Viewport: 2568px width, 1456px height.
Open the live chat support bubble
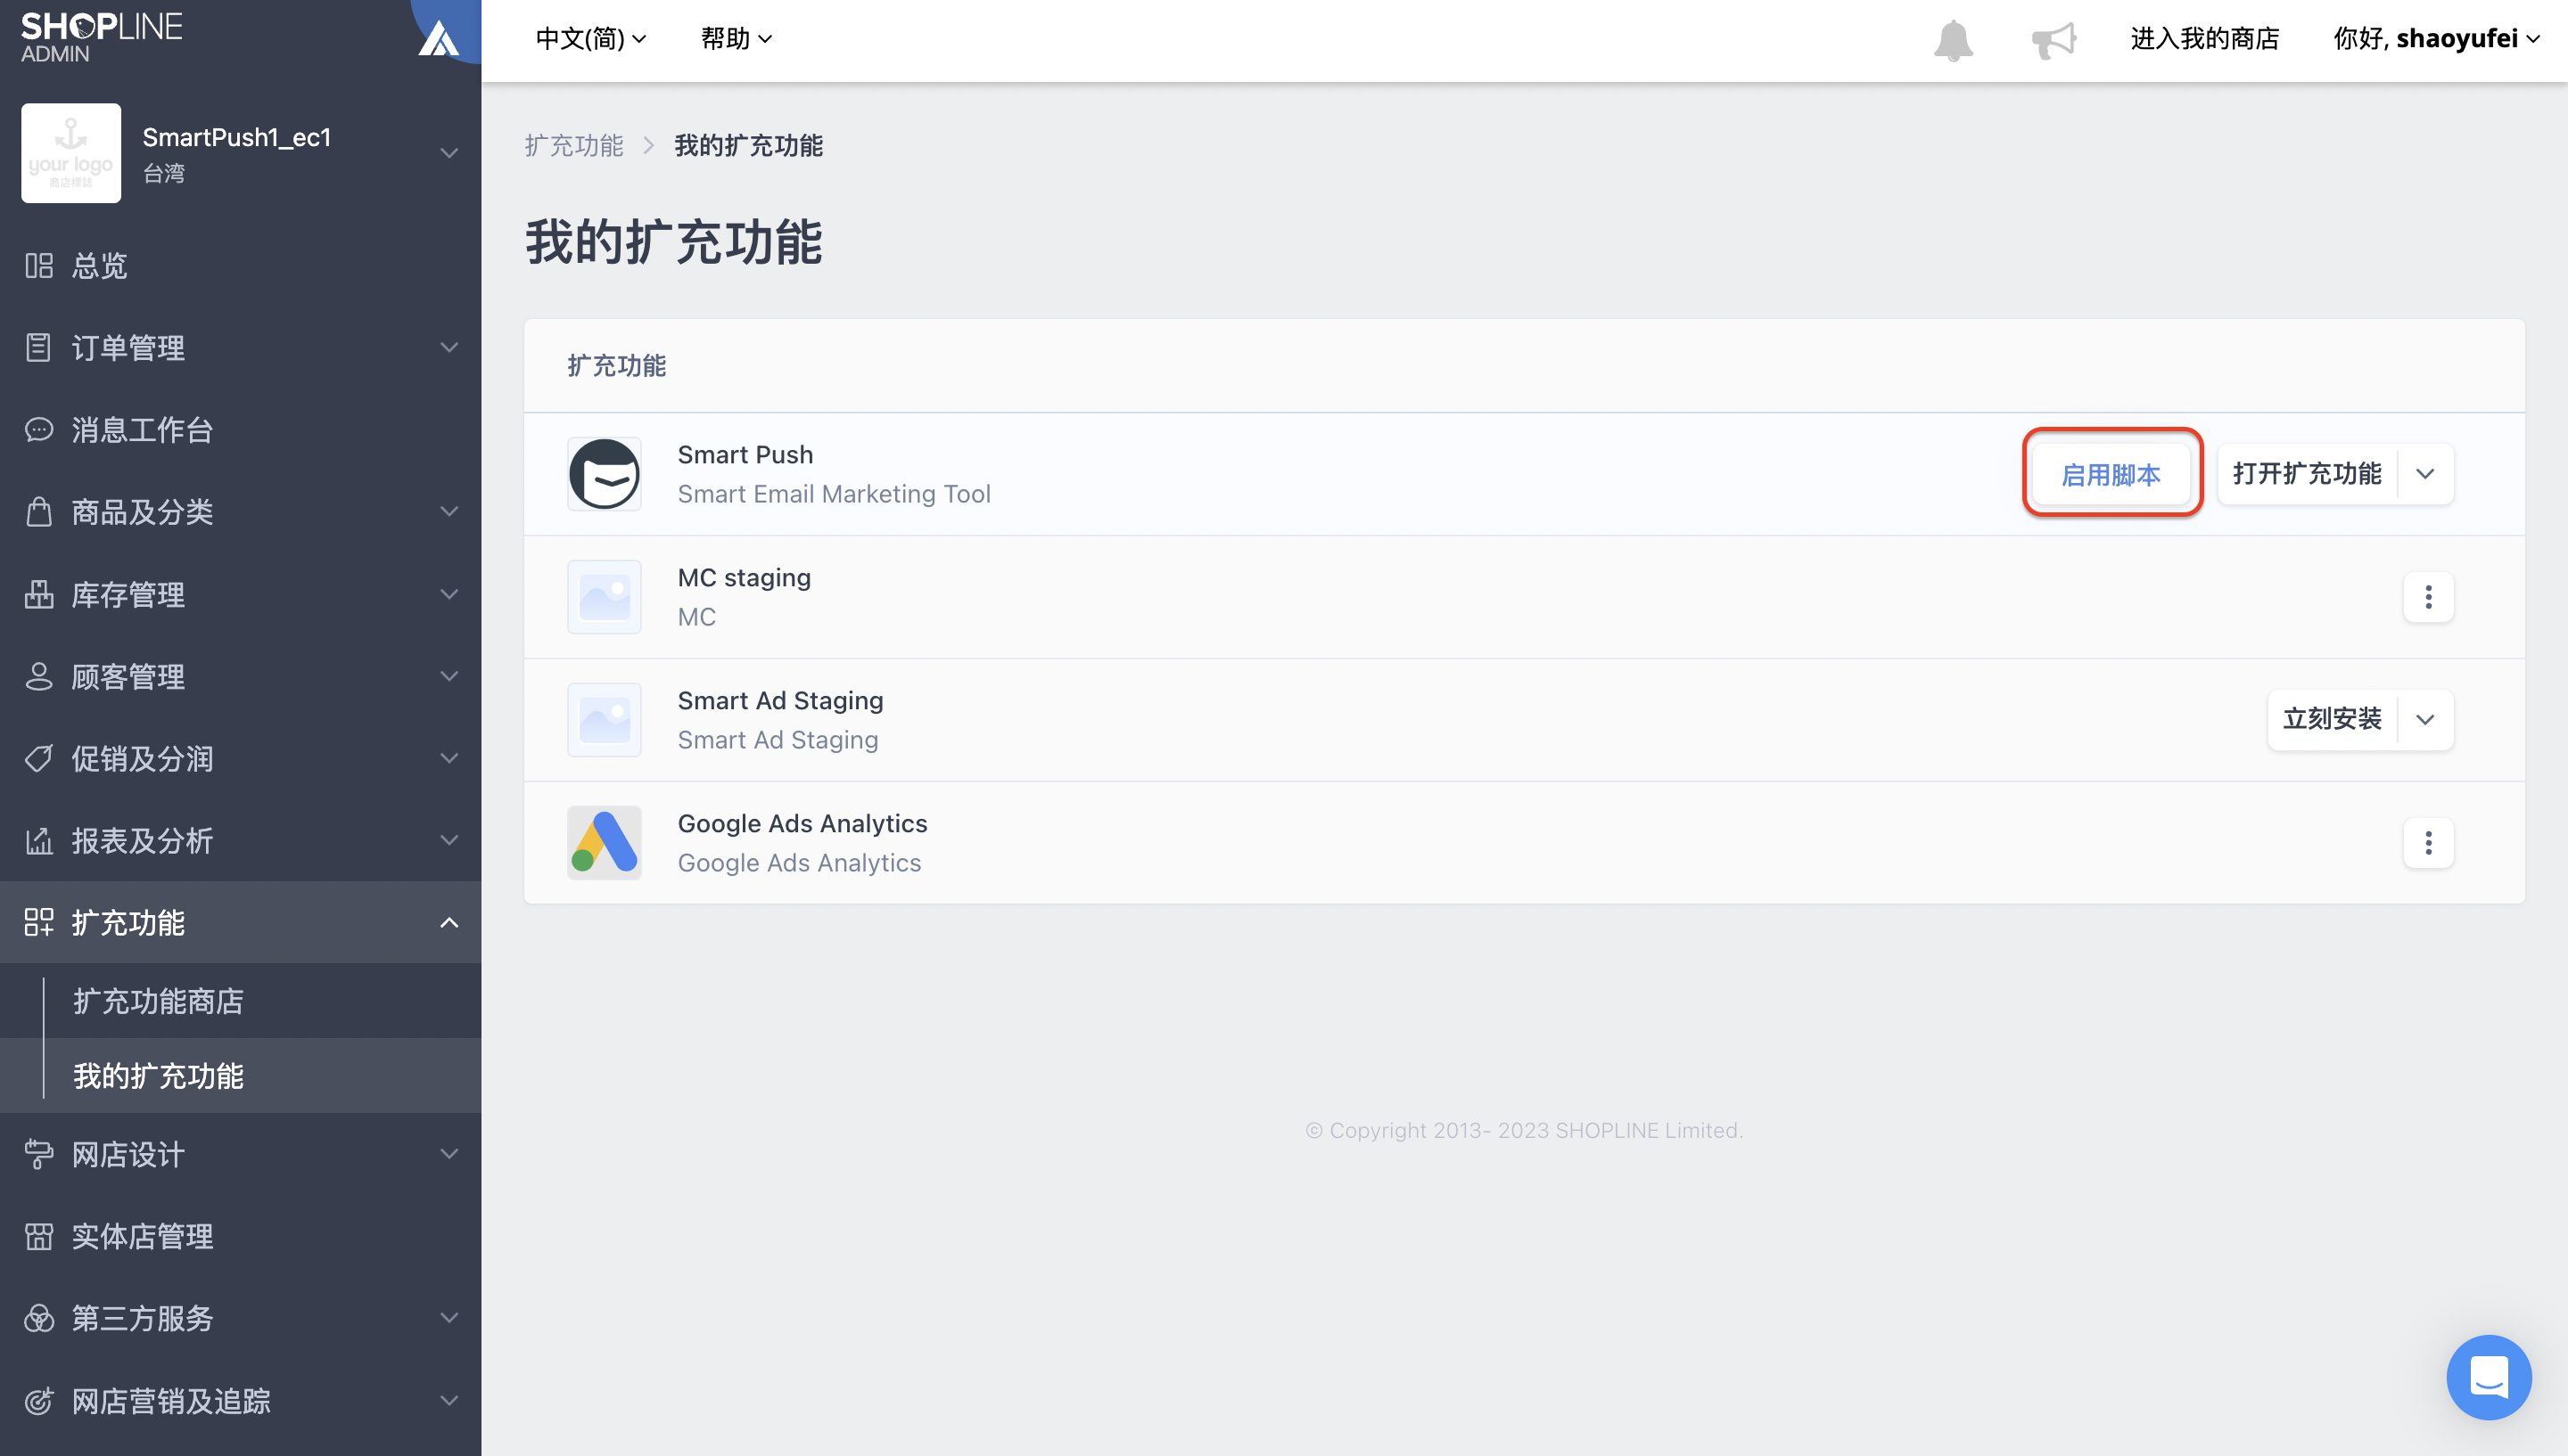(x=2488, y=1376)
